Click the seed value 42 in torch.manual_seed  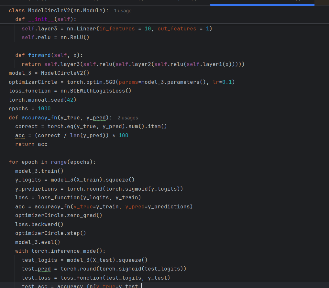[x=70, y=100]
